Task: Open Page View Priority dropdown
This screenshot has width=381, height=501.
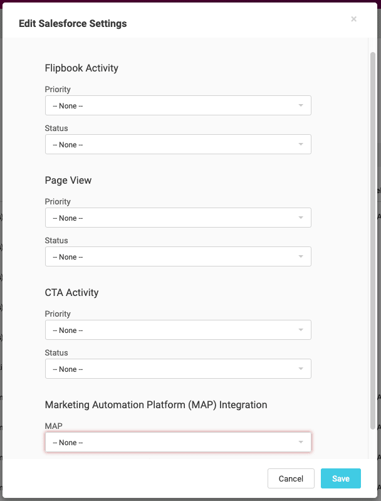Action: (178, 218)
